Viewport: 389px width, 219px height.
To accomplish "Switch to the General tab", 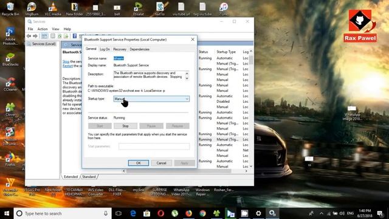I will click(91, 49).
